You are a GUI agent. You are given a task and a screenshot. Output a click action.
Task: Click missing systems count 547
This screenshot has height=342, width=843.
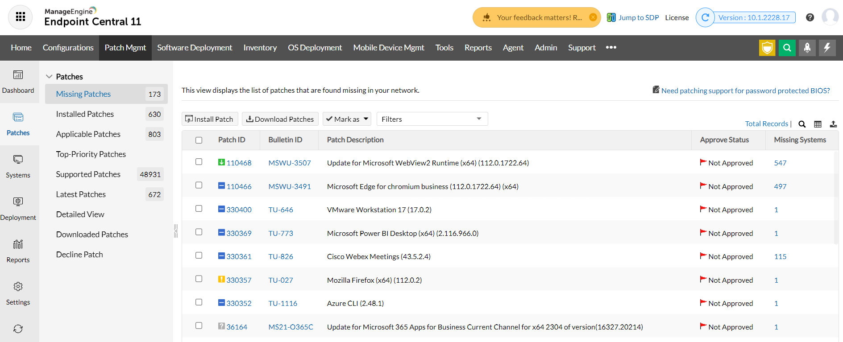[780, 163]
